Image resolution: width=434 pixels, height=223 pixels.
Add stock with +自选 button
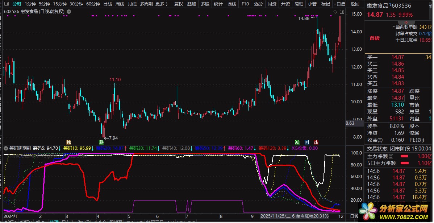point(339,4)
